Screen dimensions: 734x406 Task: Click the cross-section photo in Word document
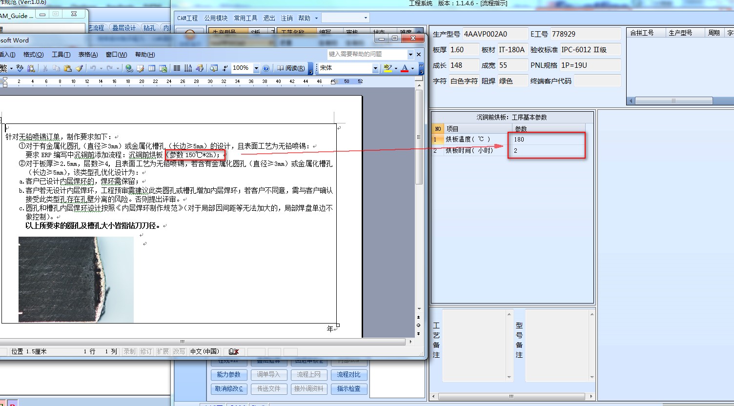76,280
